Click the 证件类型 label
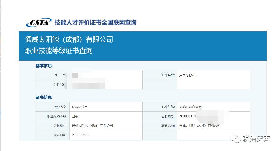 (168, 75)
